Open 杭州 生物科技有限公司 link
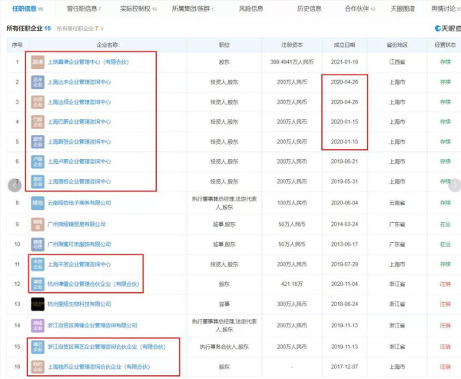This screenshot has height=379, width=461. point(79,304)
